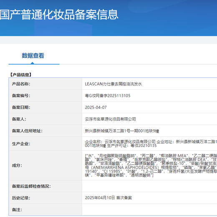Viewport: 217px width, 217px height.
Task: Click the 国产普通化妆品备案信息 page title
Action: tap(59, 15)
